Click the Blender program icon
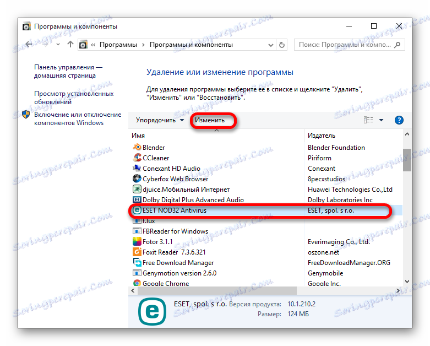Image resolution: width=430 pixels, height=346 pixels. (137, 147)
